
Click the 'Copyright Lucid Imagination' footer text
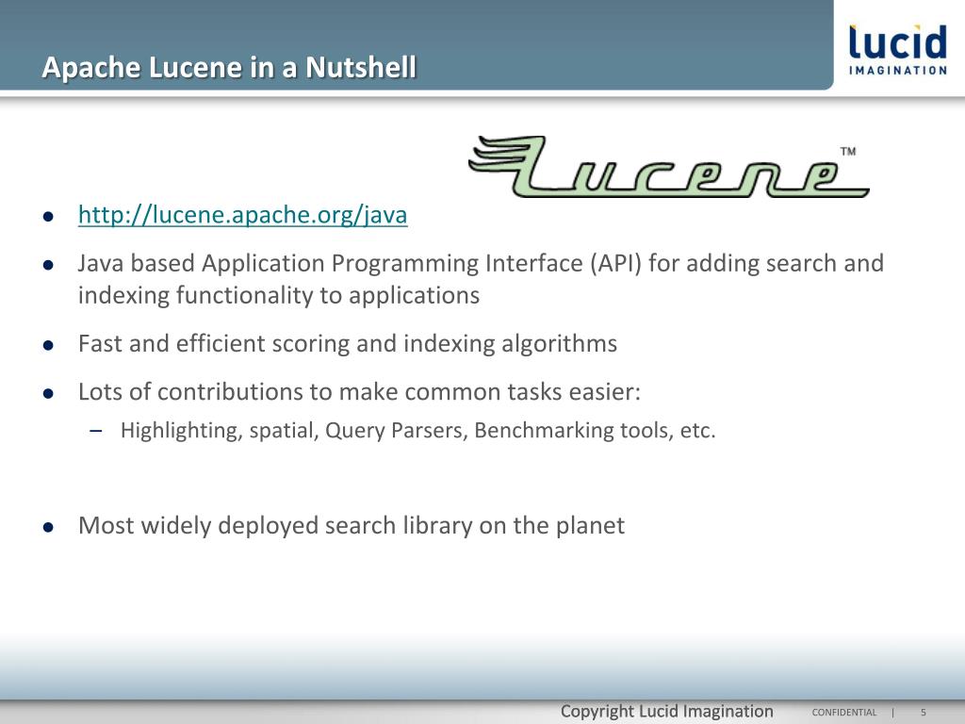click(666, 711)
